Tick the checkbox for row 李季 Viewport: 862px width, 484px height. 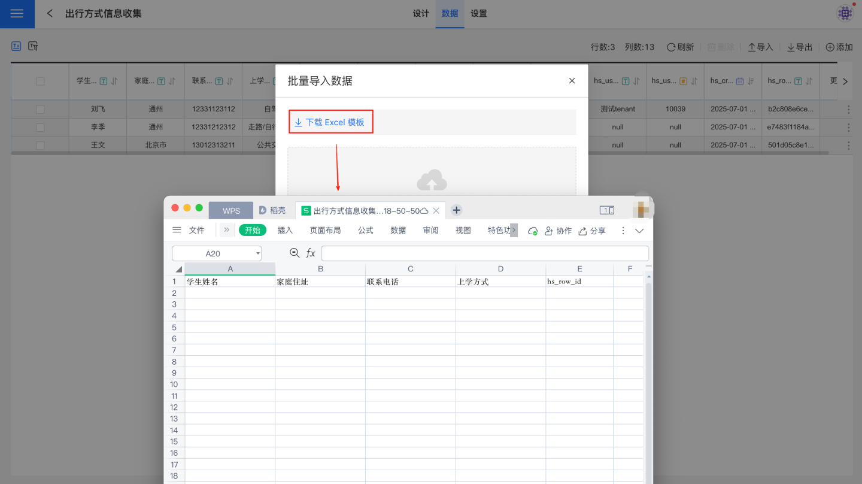point(40,127)
